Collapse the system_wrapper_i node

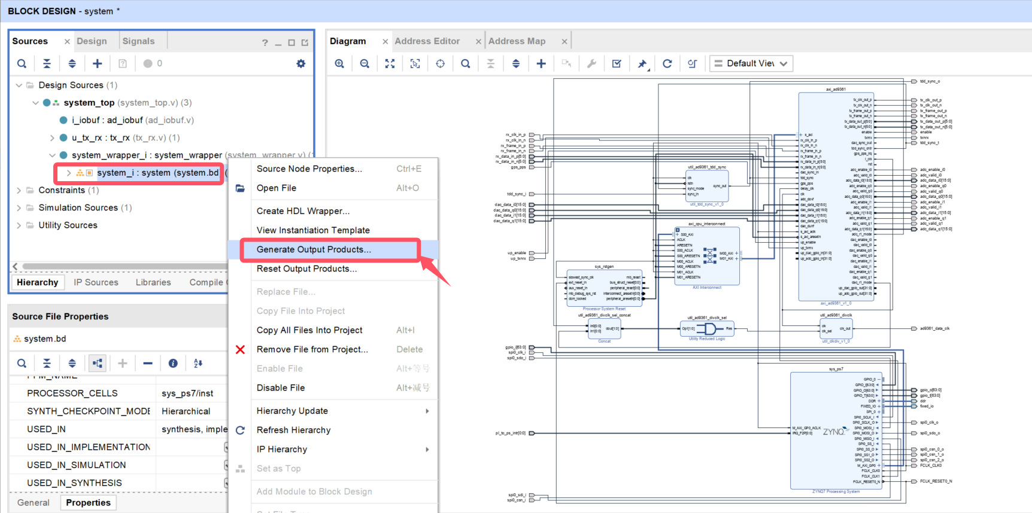[x=52, y=155]
